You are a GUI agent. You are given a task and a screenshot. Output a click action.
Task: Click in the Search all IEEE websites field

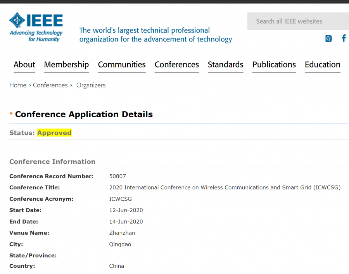click(299, 21)
